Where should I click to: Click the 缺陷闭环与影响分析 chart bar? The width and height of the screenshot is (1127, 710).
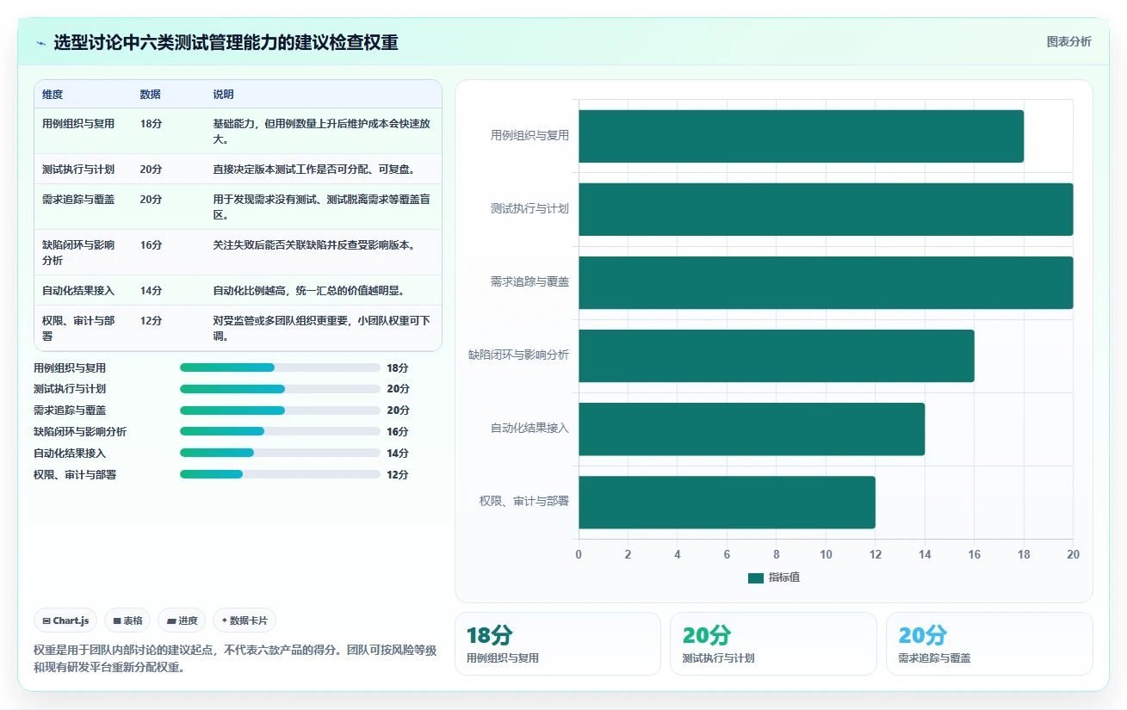[777, 355]
